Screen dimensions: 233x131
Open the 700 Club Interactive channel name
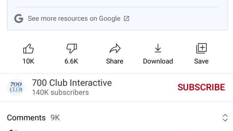72,83
